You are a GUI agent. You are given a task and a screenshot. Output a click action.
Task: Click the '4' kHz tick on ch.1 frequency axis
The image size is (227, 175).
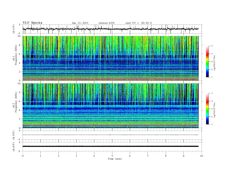click(20, 63)
